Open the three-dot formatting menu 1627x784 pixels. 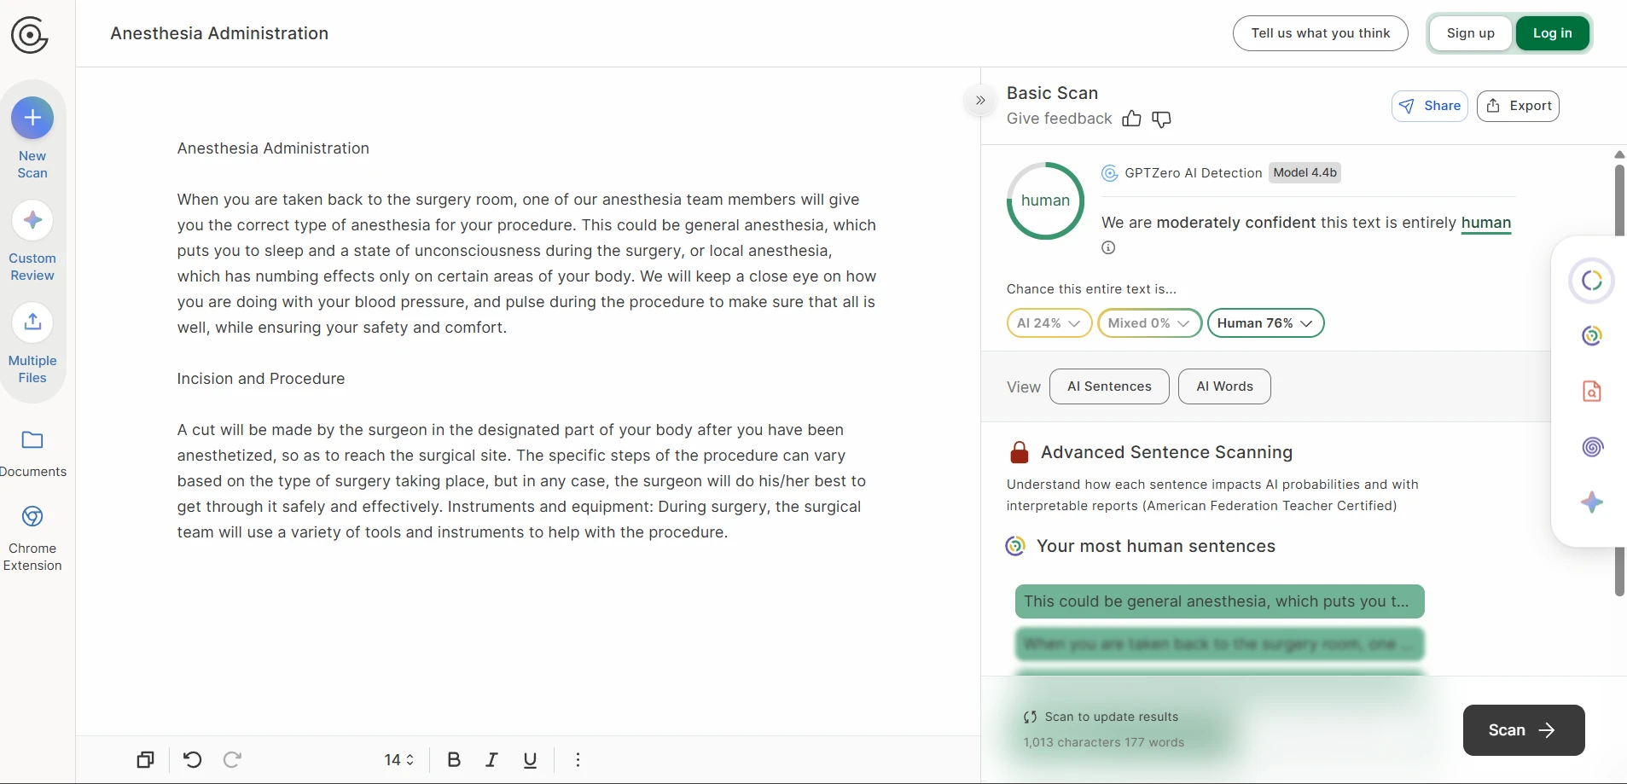(x=578, y=759)
